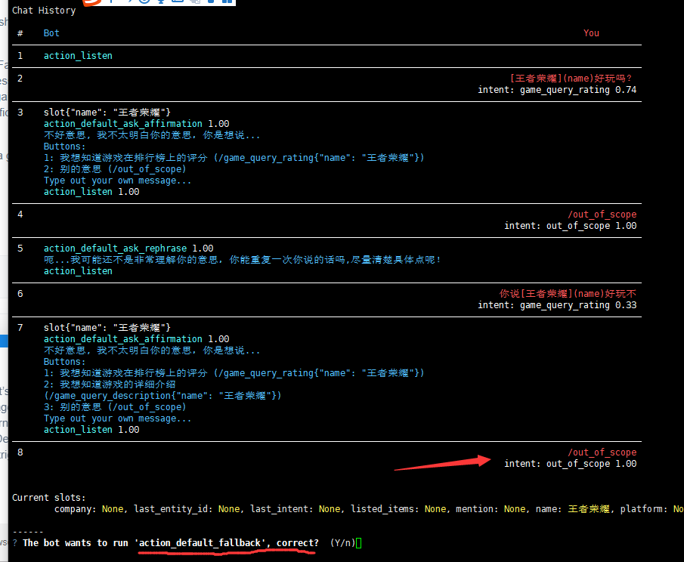Screen dimensions: 684x562
Task: Click the 'last_entity_id: None' slot
Action: (x=187, y=509)
